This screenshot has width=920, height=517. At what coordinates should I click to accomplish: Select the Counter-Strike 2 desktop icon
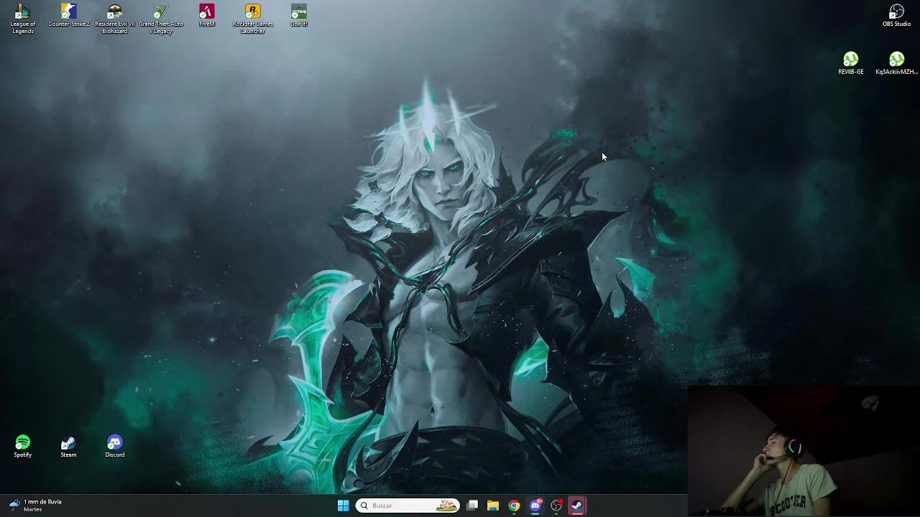coord(69,13)
